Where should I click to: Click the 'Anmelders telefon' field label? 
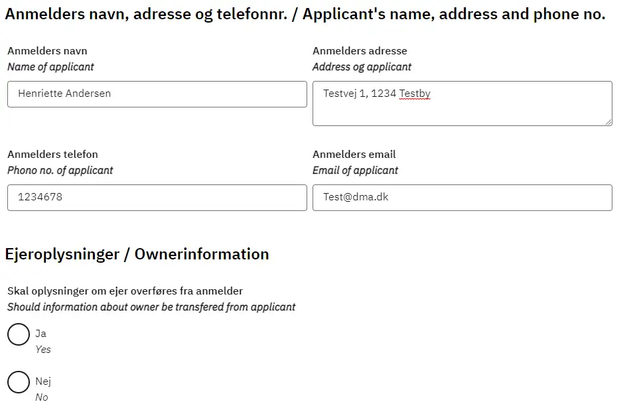52,155
